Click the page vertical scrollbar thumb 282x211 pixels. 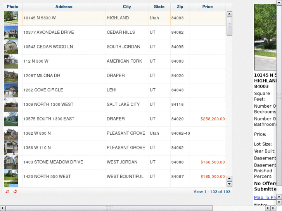click(279, 96)
